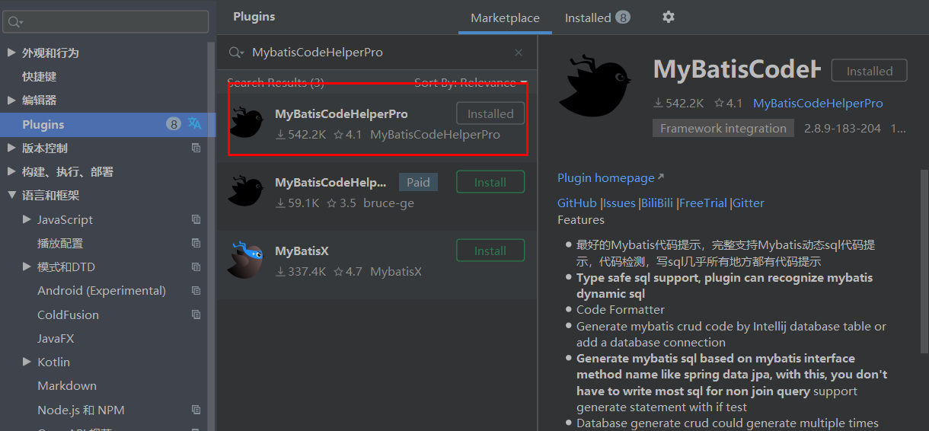Image resolution: width=929 pixels, height=431 pixels.
Task: Click the search magnifier icon in plugin search
Action: pyautogui.click(x=236, y=53)
